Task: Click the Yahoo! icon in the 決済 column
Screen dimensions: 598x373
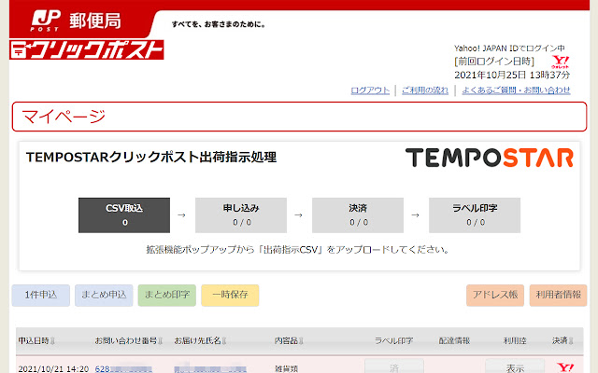Action: pos(565,367)
